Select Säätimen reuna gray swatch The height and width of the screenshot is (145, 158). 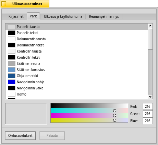coord(12,63)
